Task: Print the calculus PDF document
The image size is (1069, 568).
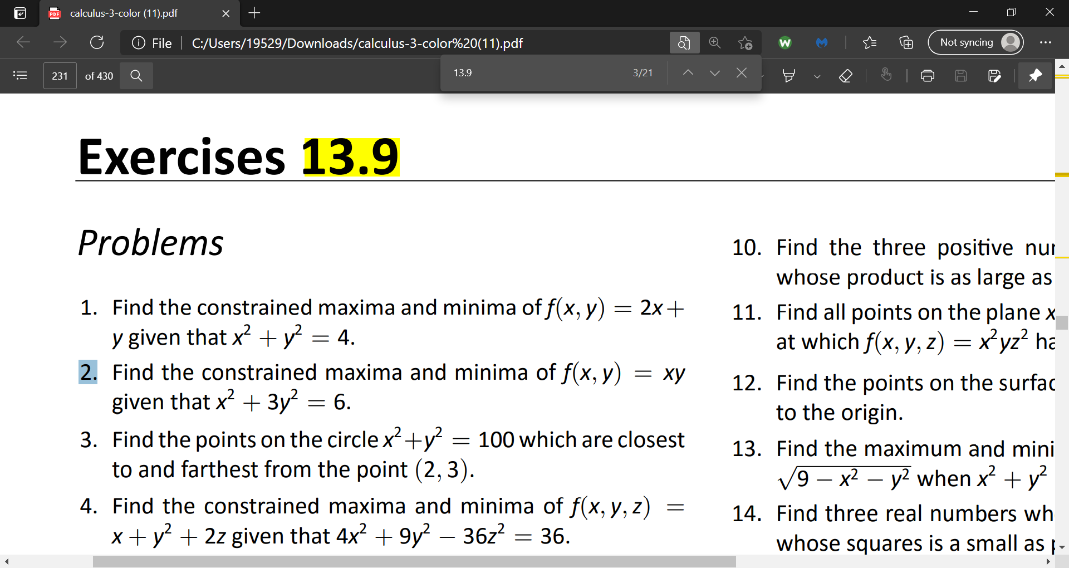Action: pos(927,76)
